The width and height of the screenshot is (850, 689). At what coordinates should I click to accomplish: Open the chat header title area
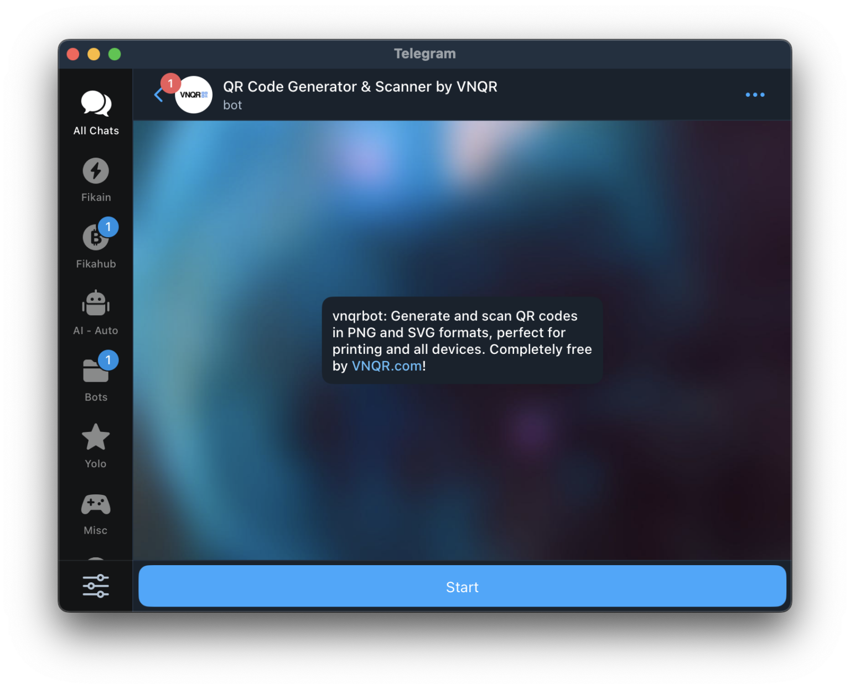click(x=360, y=87)
